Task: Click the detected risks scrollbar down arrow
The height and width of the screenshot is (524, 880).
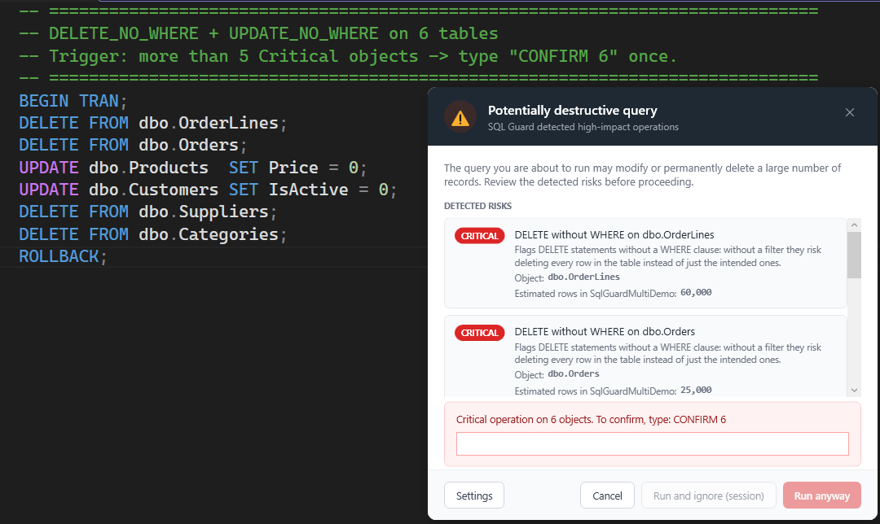Action: 854,390
